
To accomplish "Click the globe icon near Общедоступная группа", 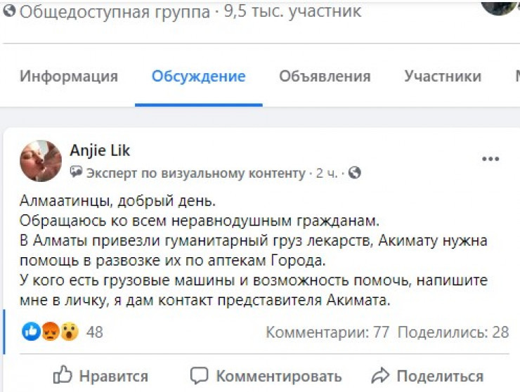I will [x=8, y=12].
